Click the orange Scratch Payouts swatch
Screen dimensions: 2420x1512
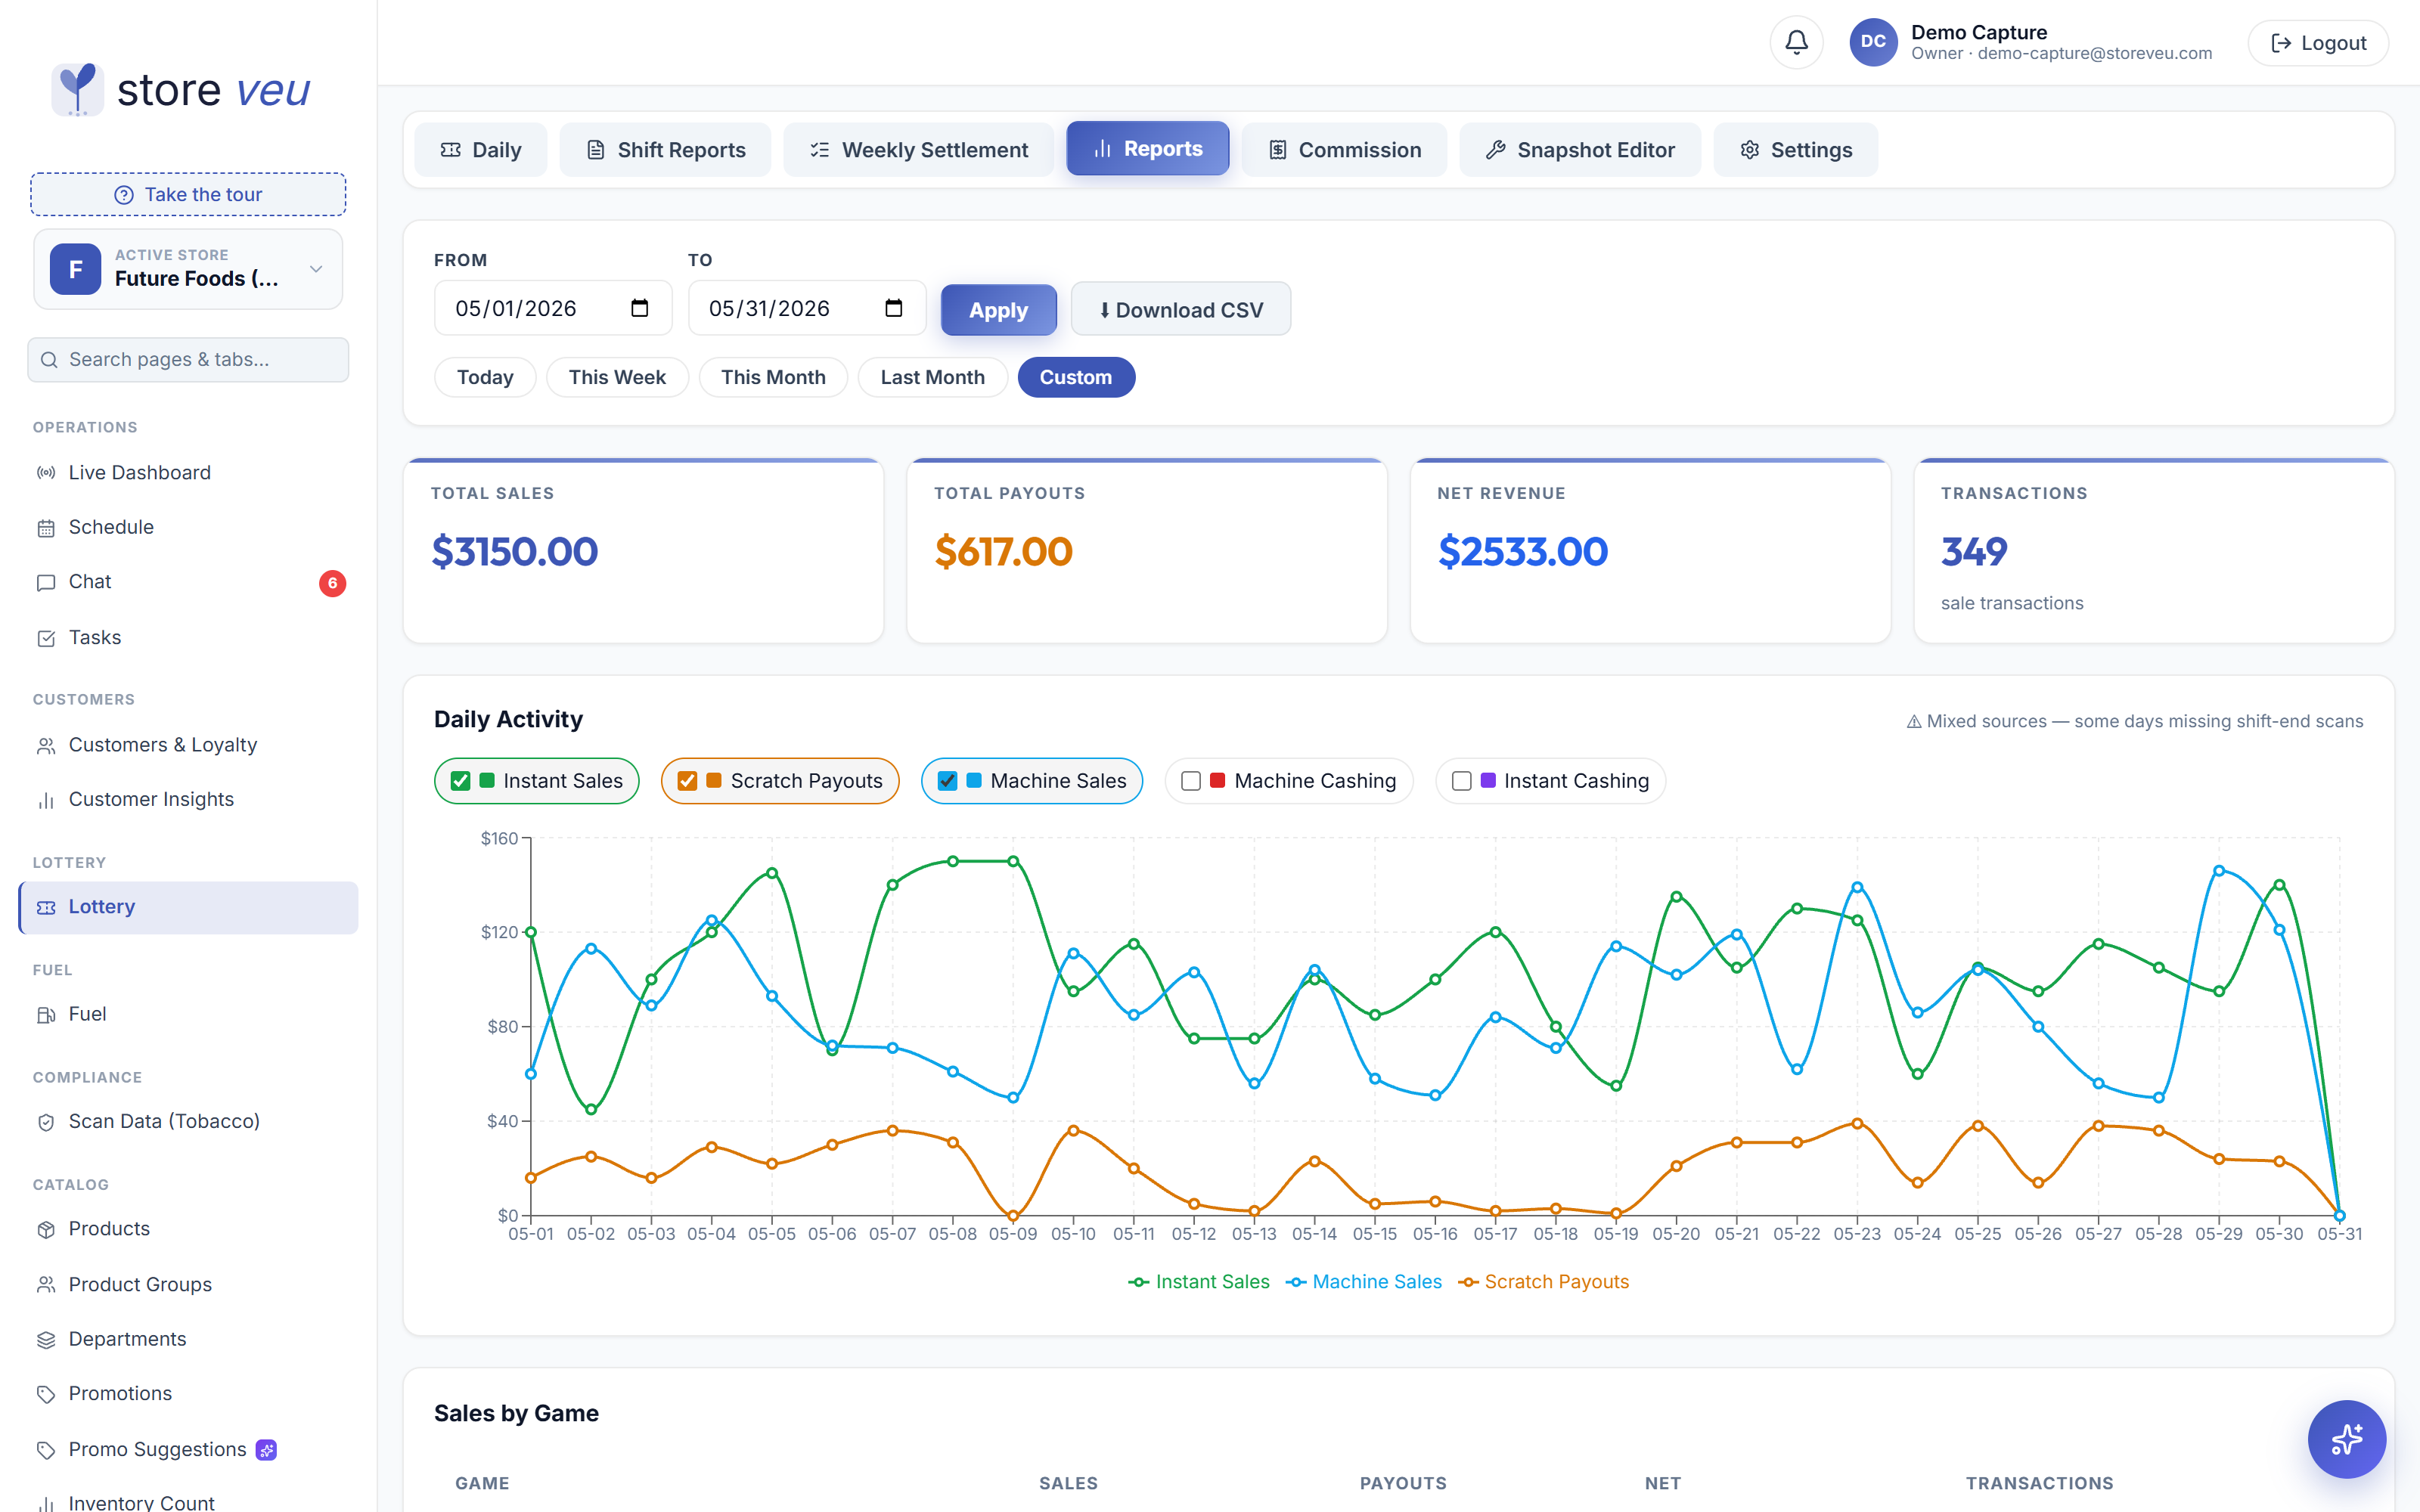click(x=714, y=780)
